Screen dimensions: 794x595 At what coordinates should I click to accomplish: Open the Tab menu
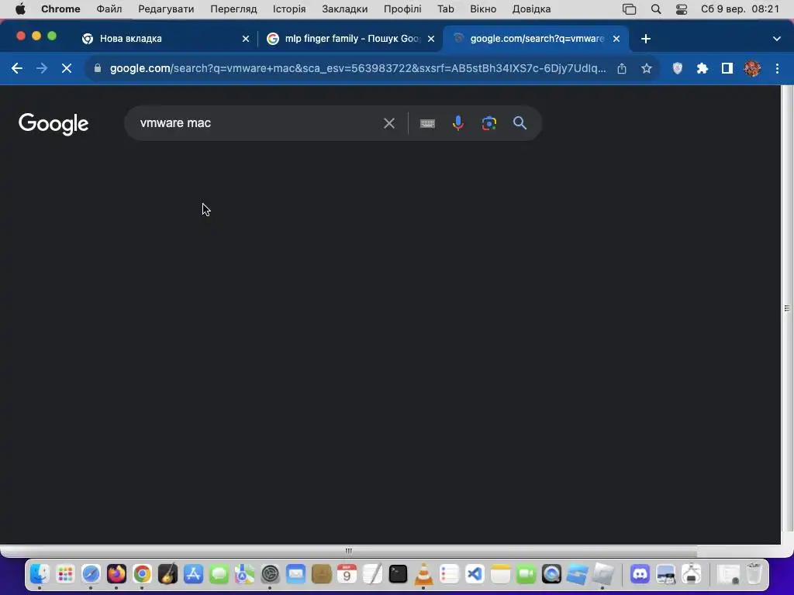click(x=446, y=9)
